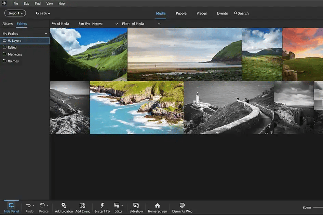Open the Editor icon

[117, 205]
